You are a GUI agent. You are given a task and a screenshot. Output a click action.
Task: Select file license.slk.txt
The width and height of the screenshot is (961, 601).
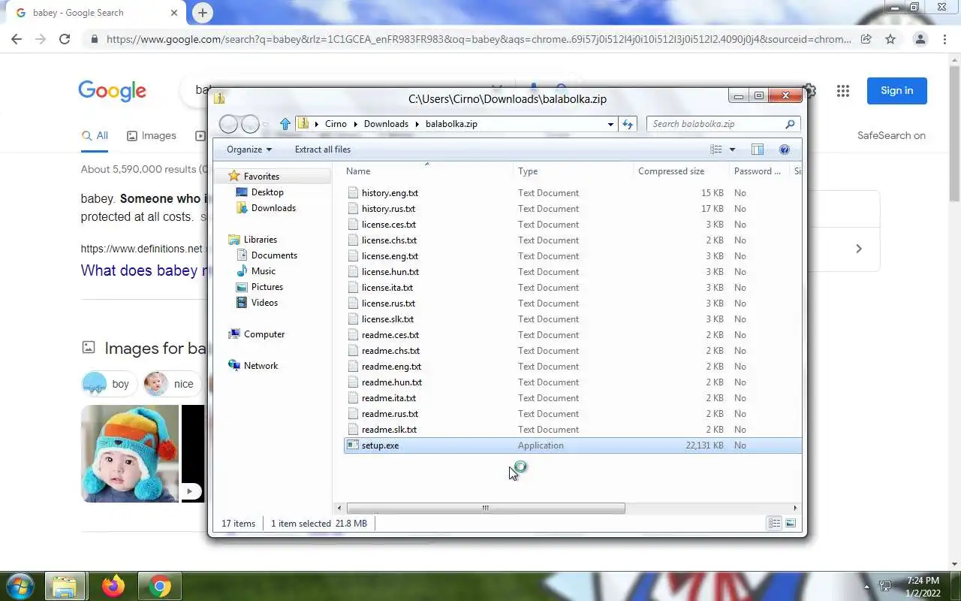coord(387,319)
